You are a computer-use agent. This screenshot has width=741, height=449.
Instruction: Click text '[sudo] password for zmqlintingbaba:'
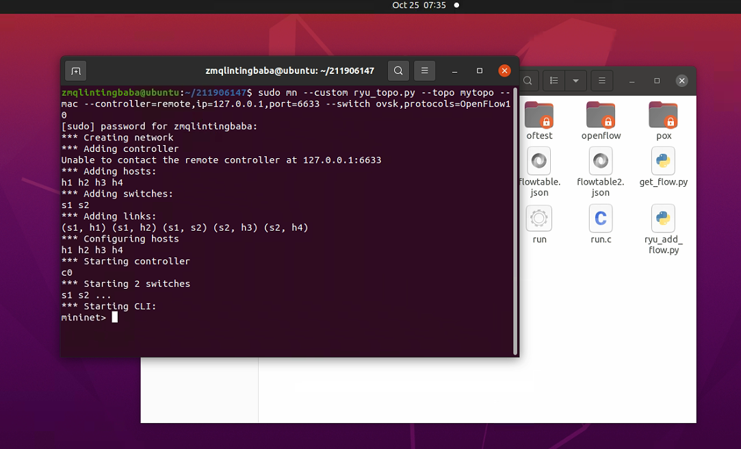[x=159, y=127]
